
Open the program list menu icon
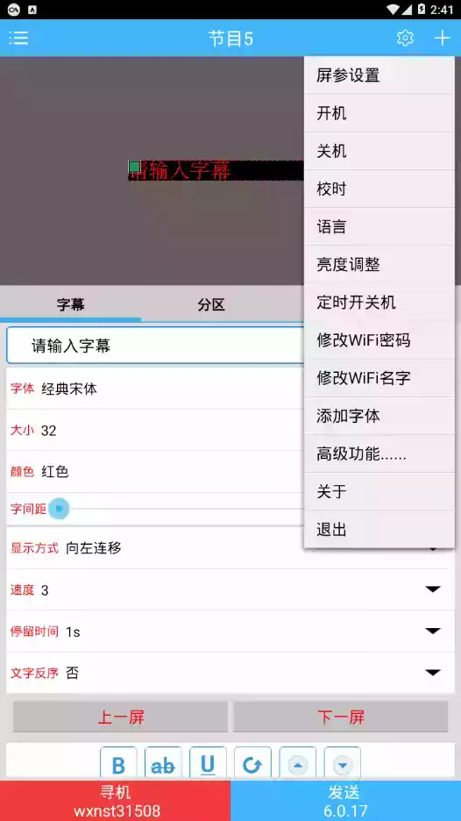click(x=18, y=38)
